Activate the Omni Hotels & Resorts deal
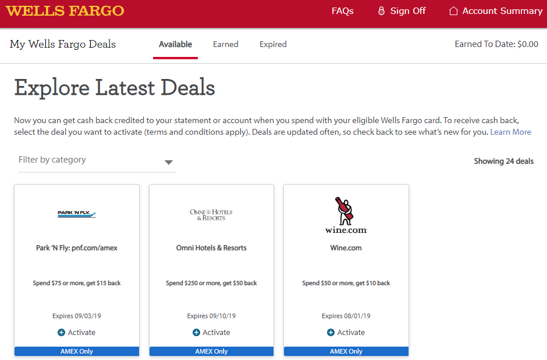This screenshot has width=547, height=360. coord(211,332)
